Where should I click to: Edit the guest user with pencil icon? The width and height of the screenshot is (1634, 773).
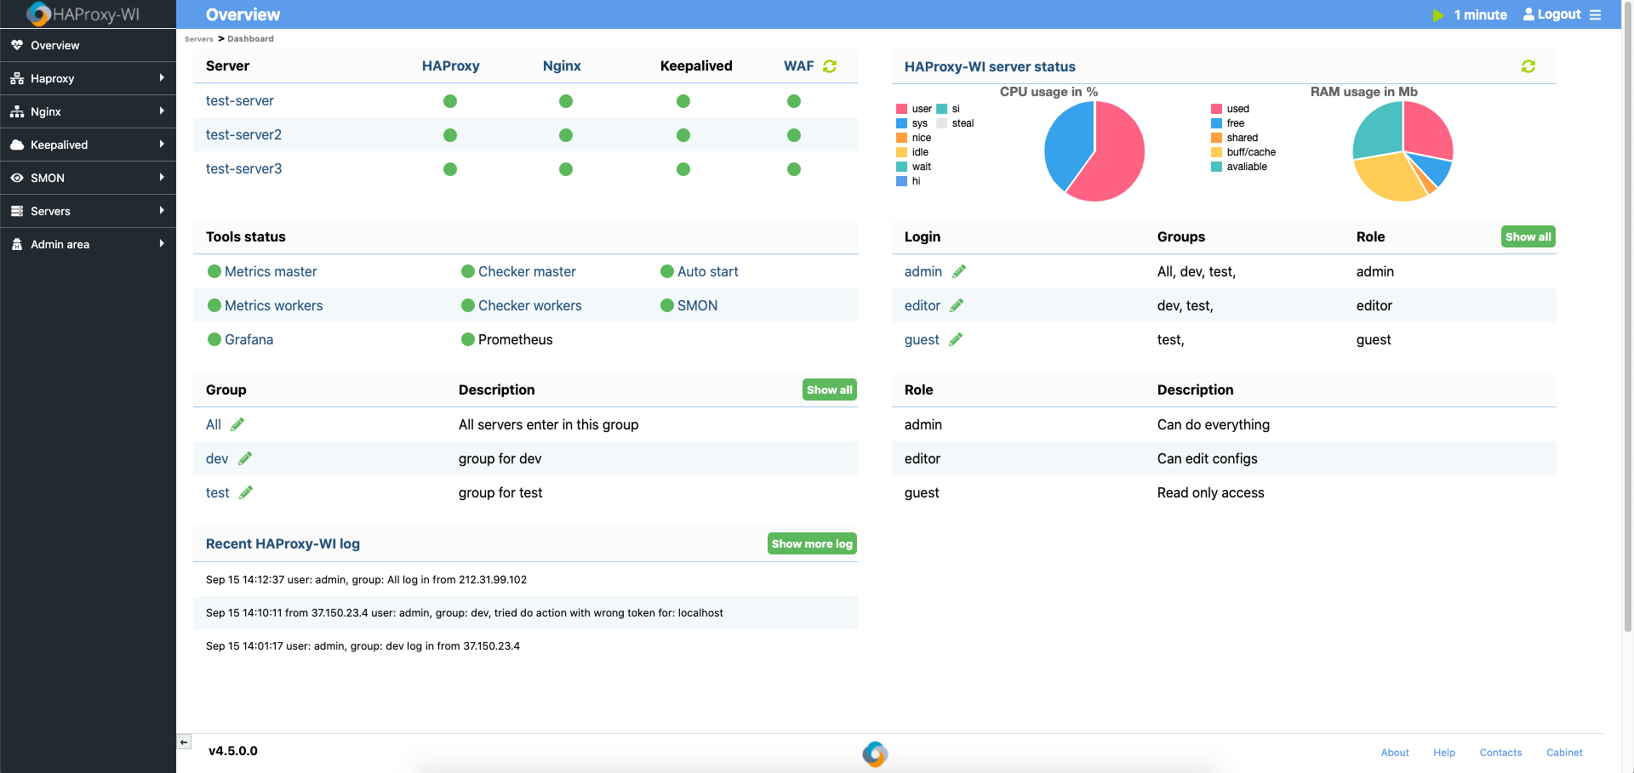coord(956,339)
